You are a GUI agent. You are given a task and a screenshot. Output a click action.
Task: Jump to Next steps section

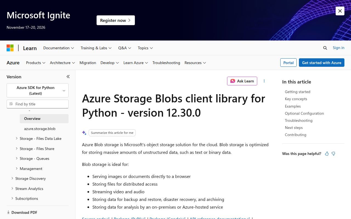coord(294,128)
